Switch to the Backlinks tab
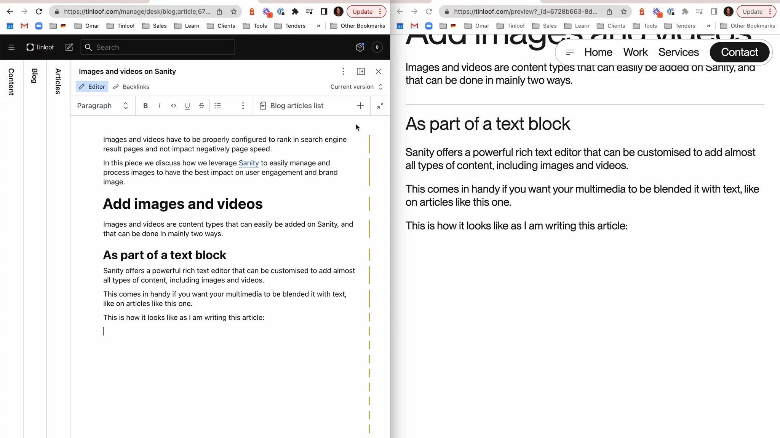The width and height of the screenshot is (780, 438). (131, 87)
